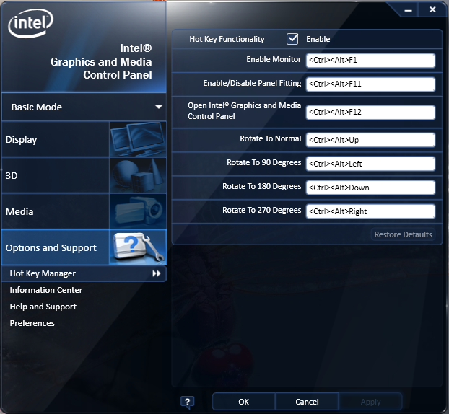Open Preferences
This screenshot has height=414, width=449.
[x=32, y=323]
